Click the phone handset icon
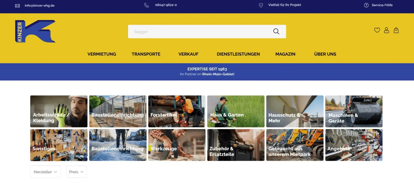The width and height of the screenshot is (414, 183). [146, 5]
